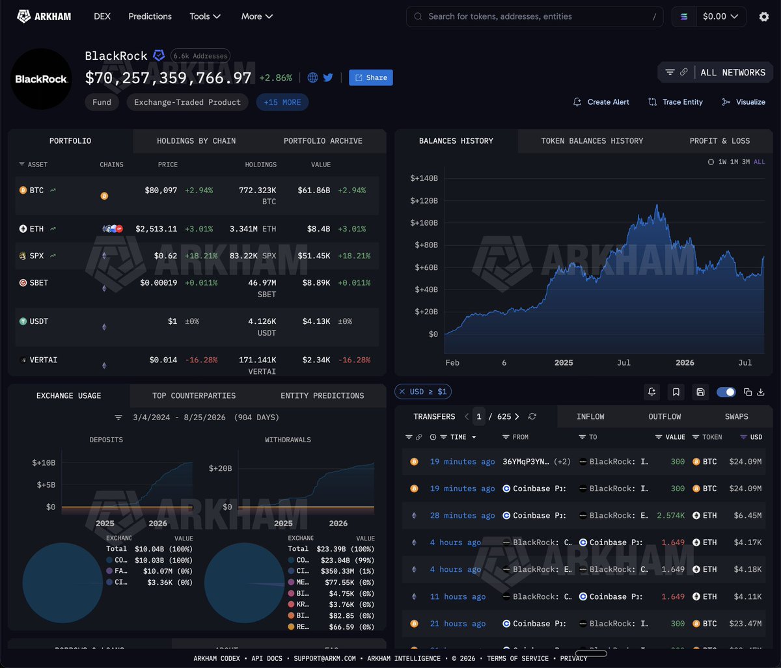Toggle the transfers switch off

pyautogui.click(x=726, y=392)
